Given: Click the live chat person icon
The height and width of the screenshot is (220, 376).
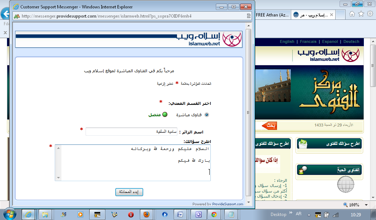Looking at the screenshot, I should (x=303, y=170).
